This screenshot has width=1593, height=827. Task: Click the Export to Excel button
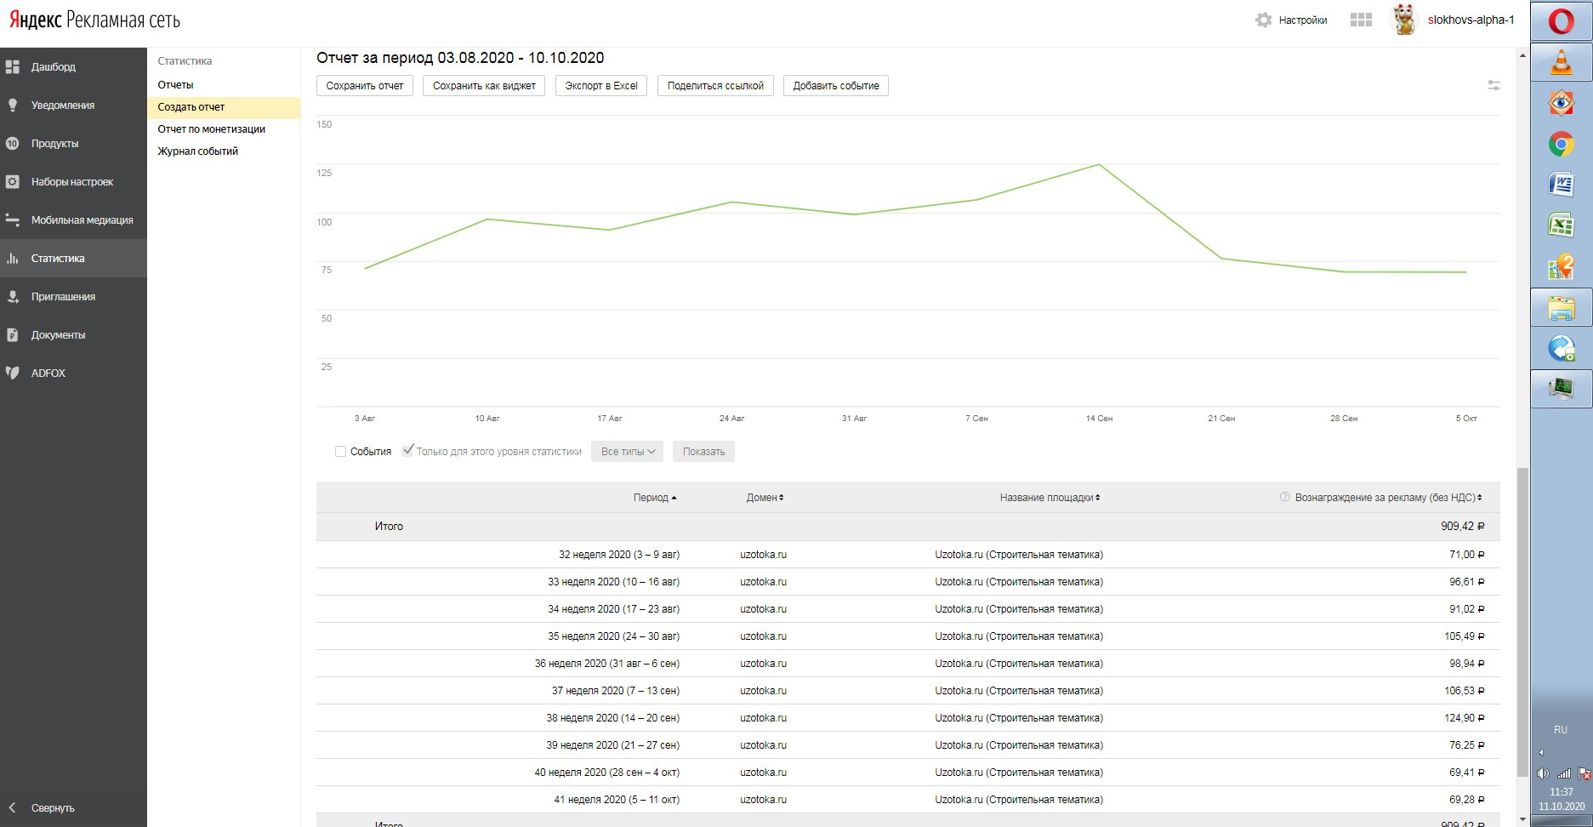point(601,86)
